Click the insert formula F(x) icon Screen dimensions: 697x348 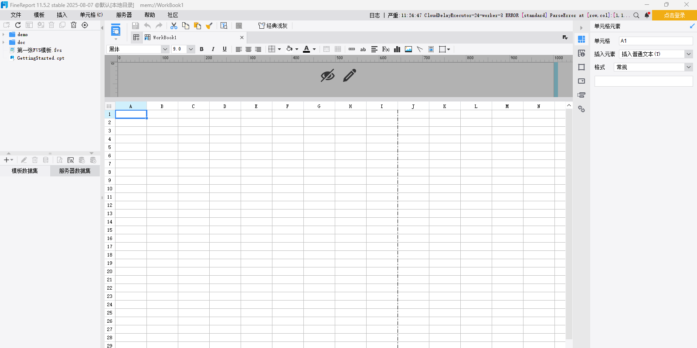(x=386, y=49)
